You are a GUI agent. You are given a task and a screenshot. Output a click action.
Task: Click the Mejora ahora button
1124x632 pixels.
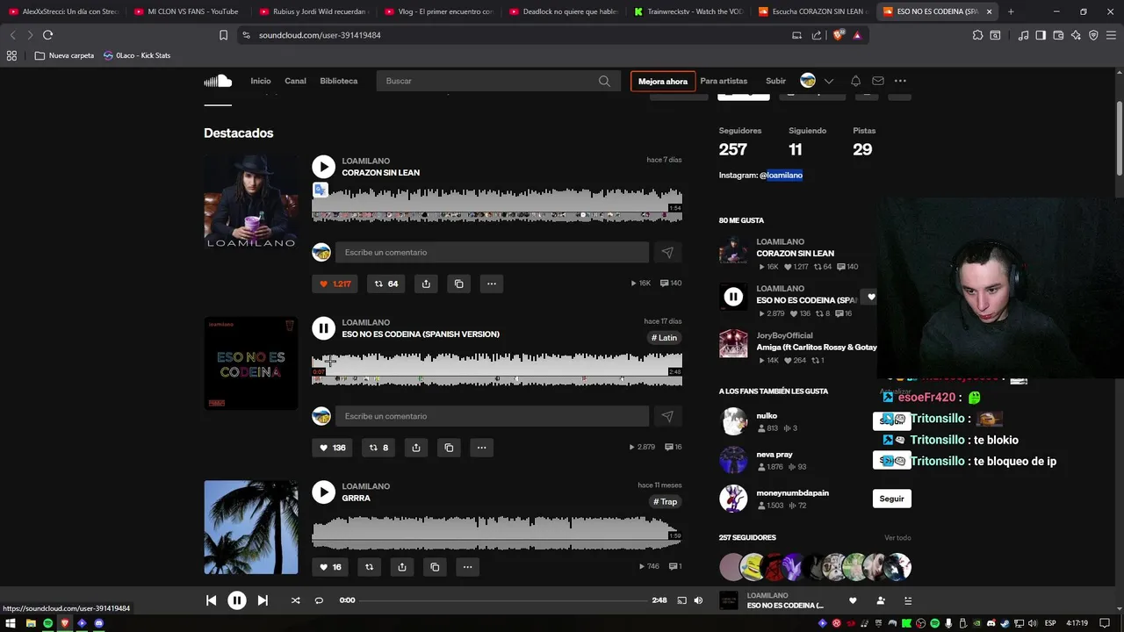pyautogui.click(x=663, y=81)
